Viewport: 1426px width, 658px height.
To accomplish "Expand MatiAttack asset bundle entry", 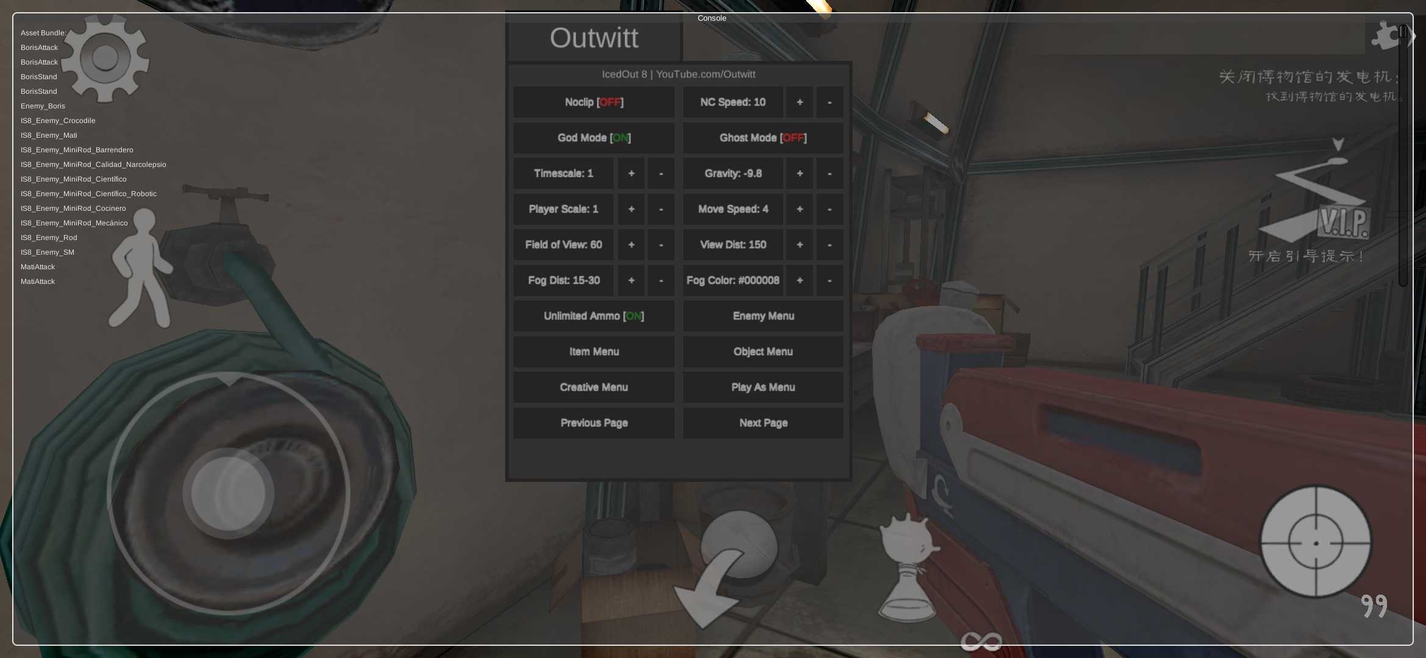I will click(x=37, y=267).
